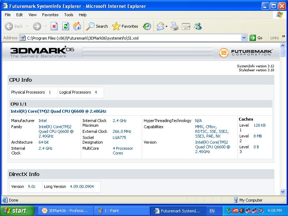Image resolution: width=288 pixels, height=216 pixels.
Task: Click the clock showing 4:08 PM
Action: click(274, 211)
